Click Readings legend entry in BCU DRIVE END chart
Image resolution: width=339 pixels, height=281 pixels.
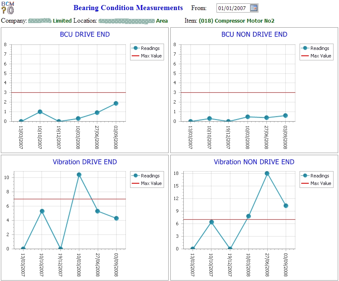146,48
